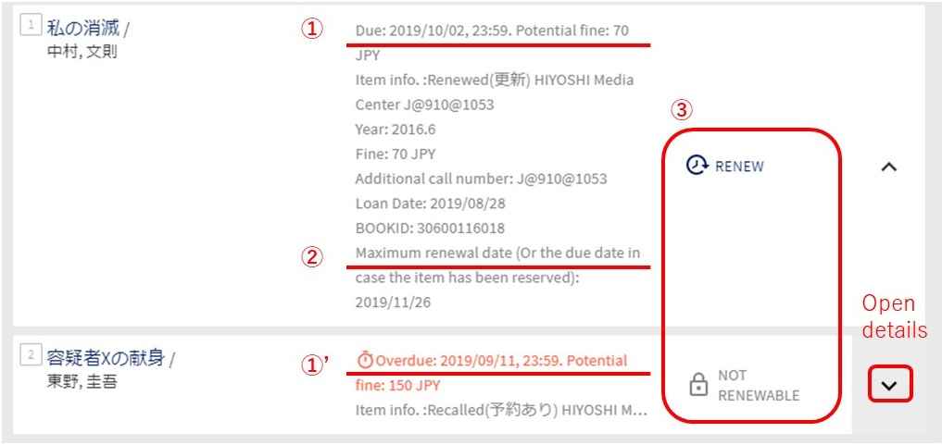Click the Due: 2019/10/02 line
942x445 pixels.
pos(492,31)
